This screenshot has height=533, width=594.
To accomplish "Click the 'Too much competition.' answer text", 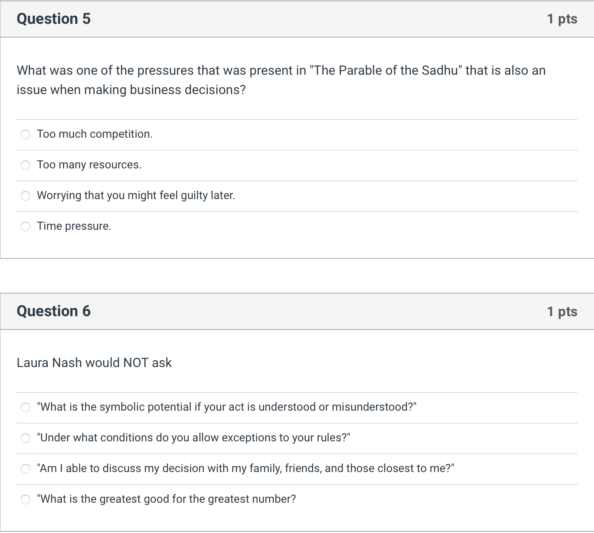I will 95,134.
